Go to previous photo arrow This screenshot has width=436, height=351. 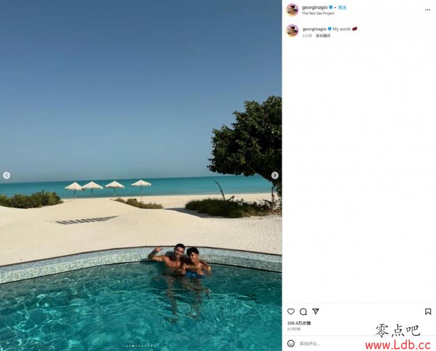point(6,175)
